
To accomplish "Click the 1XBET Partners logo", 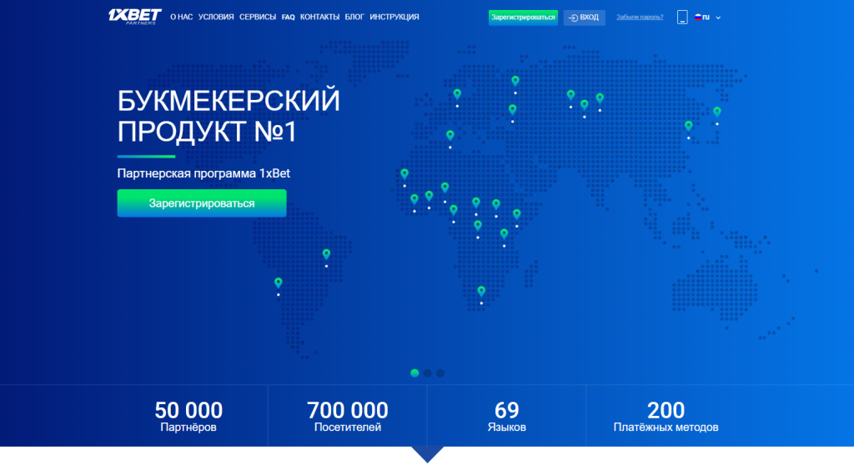I will pos(134,17).
